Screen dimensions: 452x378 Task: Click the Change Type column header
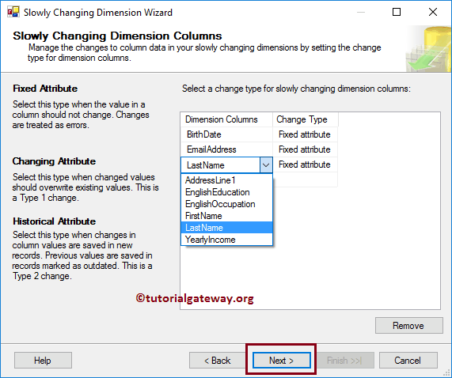pos(306,119)
